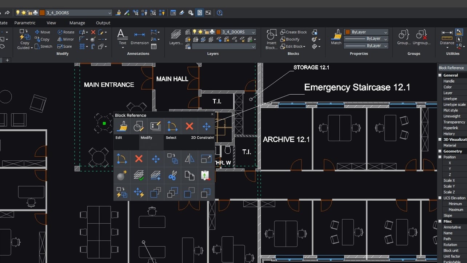Image resolution: width=467 pixels, height=263 pixels.
Task: Toggle the layer light bulb on top toolbar
Action: [17, 12]
